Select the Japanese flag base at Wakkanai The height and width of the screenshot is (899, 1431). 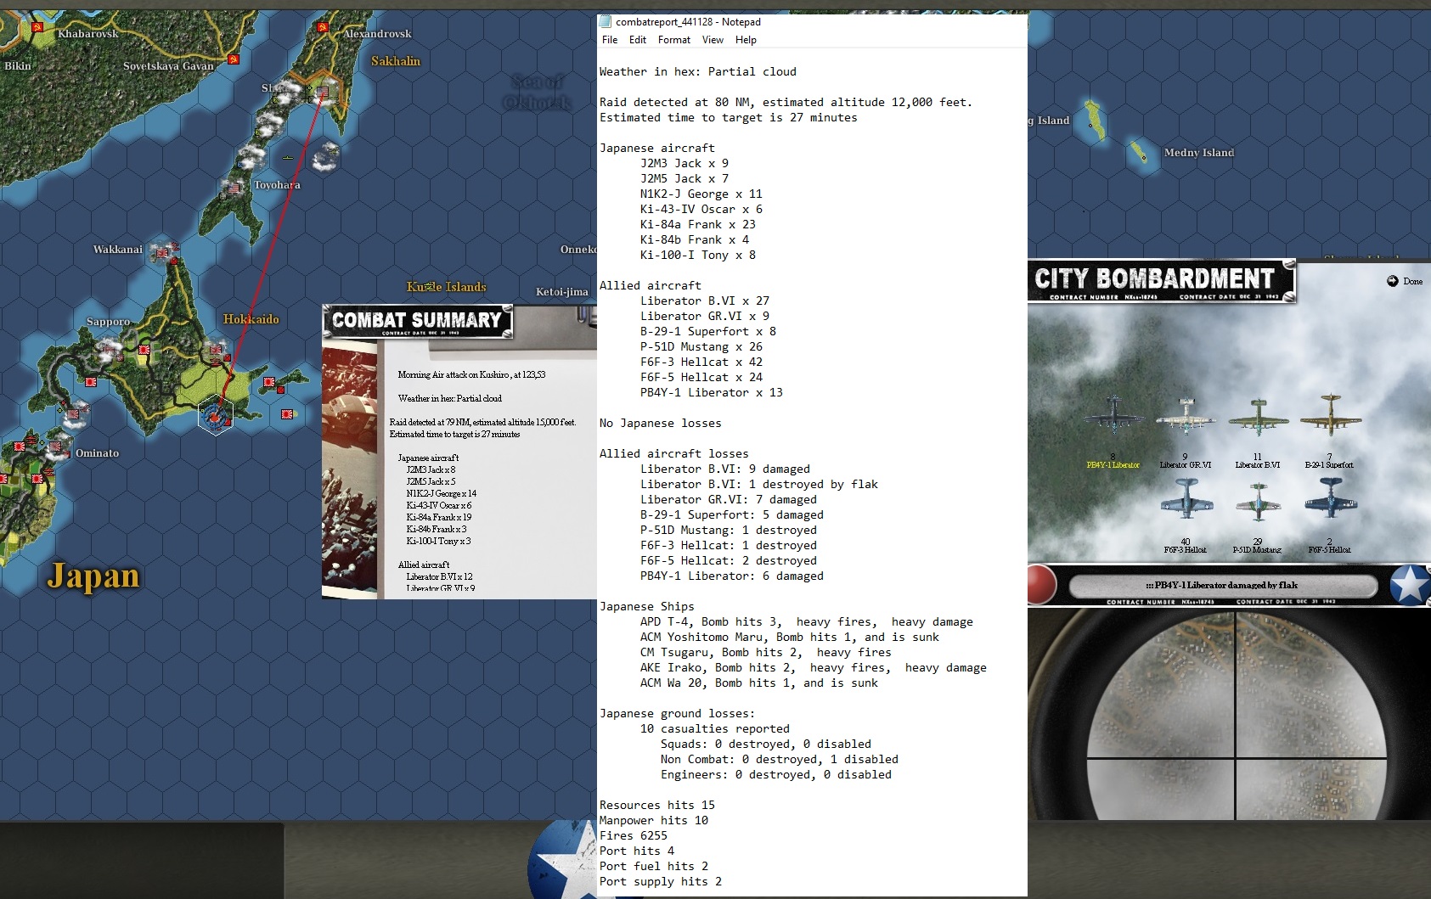(161, 251)
